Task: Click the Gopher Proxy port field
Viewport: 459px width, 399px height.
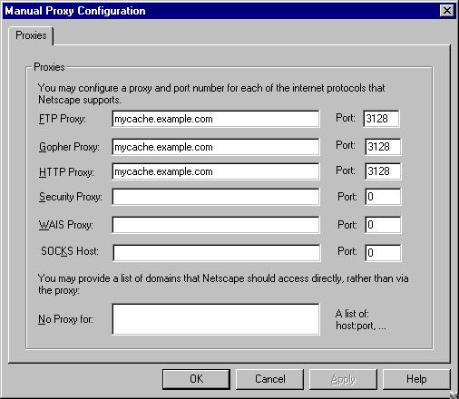Action: pyautogui.click(x=383, y=147)
